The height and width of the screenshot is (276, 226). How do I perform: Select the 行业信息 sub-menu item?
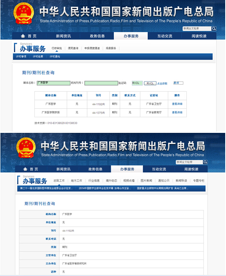[x=94, y=180]
